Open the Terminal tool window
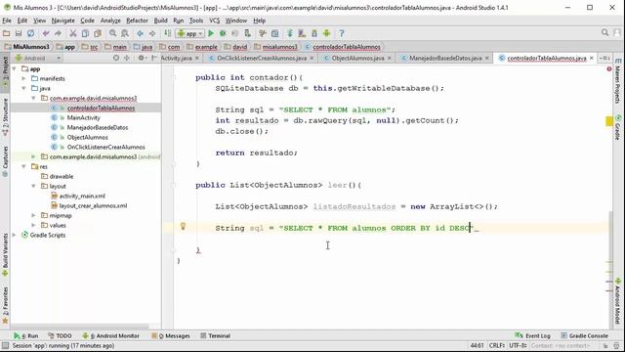625x352 pixels. click(215, 336)
